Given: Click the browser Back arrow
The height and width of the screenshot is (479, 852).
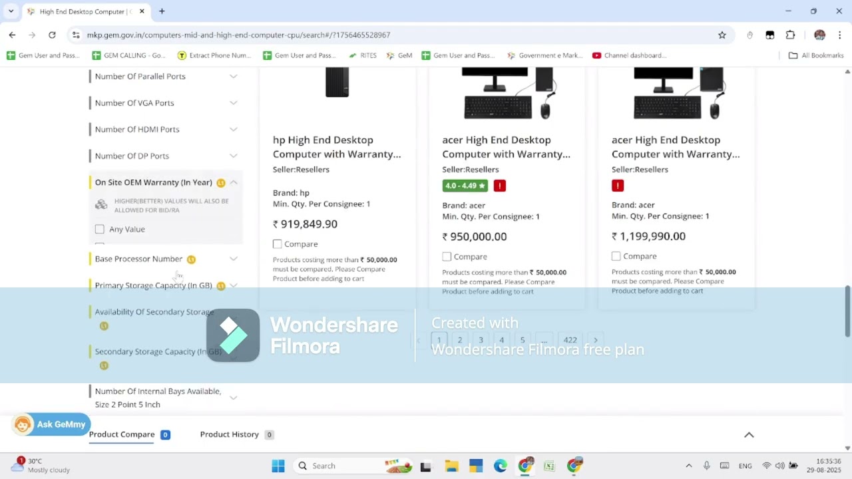Looking at the screenshot, I should point(12,35).
